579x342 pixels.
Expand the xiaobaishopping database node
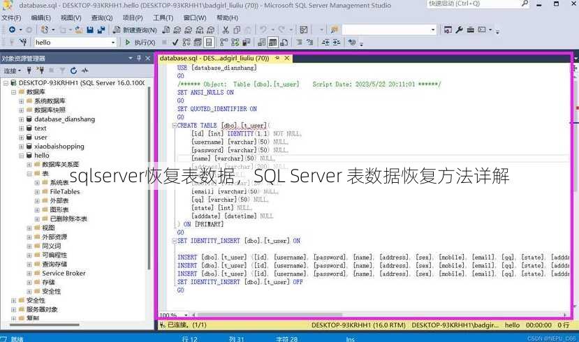click(x=21, y=147)
